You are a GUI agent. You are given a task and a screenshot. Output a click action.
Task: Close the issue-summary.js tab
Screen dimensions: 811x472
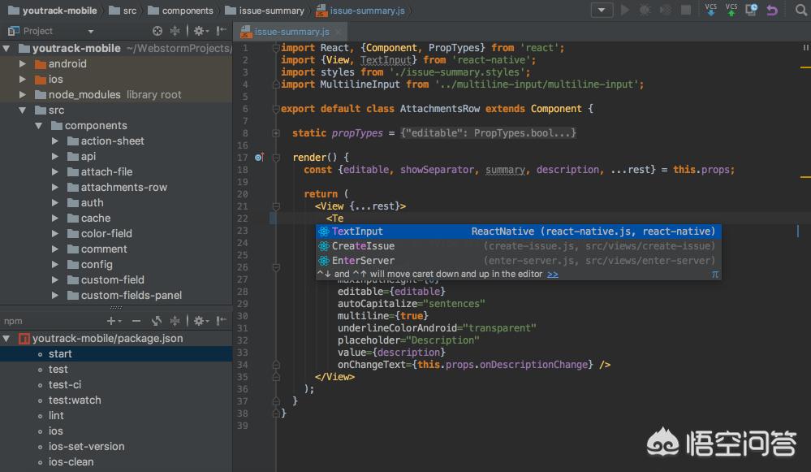click(339, 32)
